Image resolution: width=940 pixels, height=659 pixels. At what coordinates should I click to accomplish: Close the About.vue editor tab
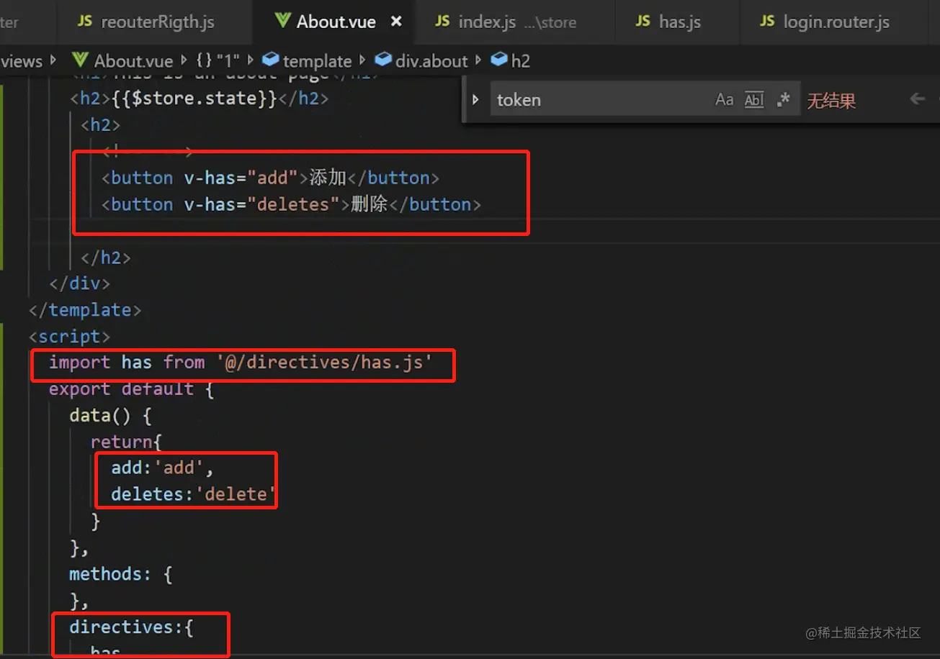(396, 22)
